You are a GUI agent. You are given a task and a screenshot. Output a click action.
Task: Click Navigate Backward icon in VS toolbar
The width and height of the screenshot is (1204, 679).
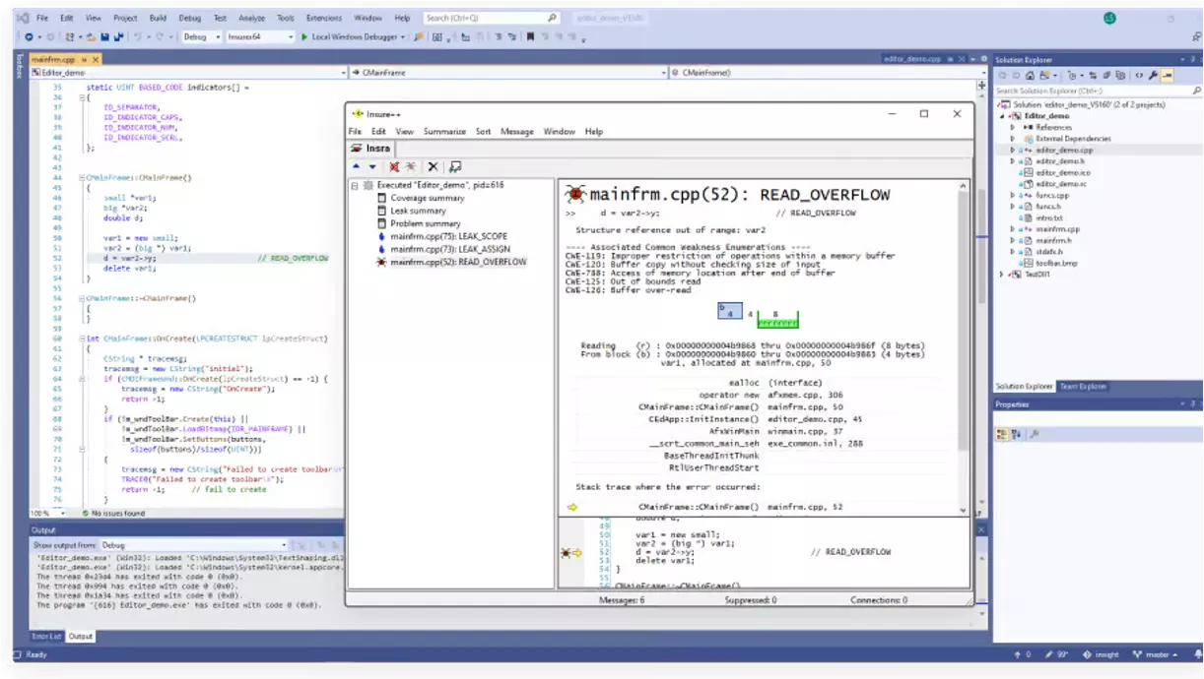29,37
